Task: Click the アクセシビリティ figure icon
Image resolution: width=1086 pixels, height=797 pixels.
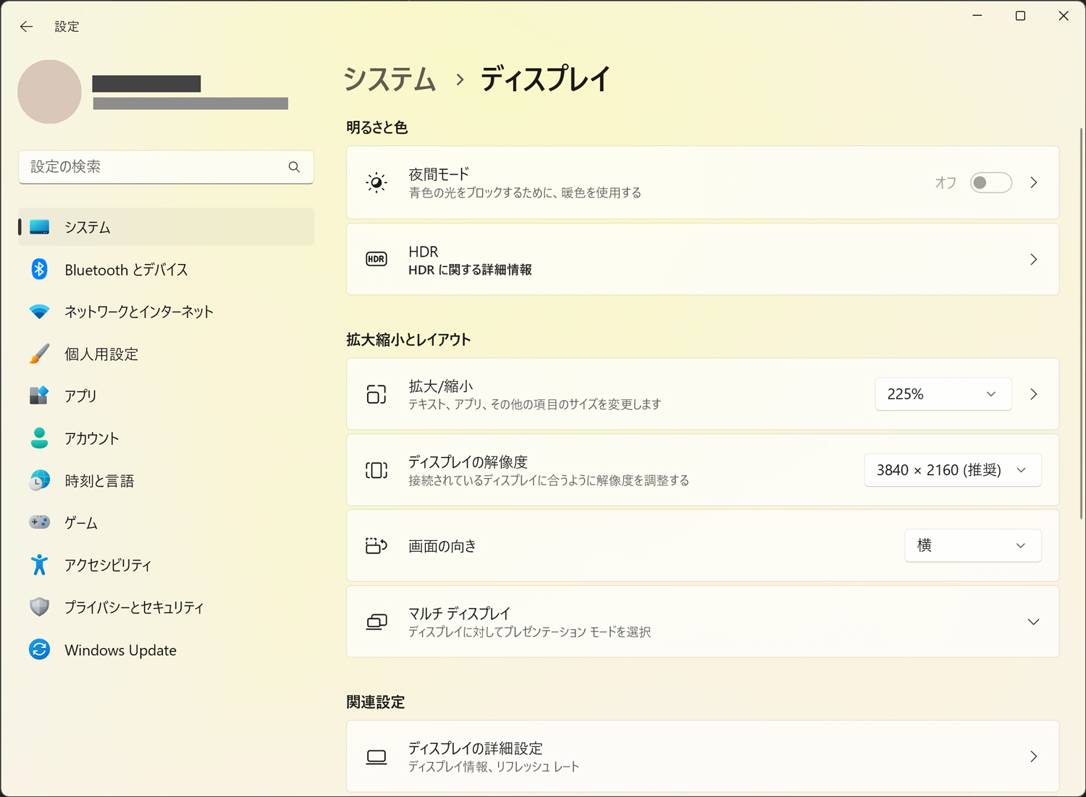Action: (39, 565)
